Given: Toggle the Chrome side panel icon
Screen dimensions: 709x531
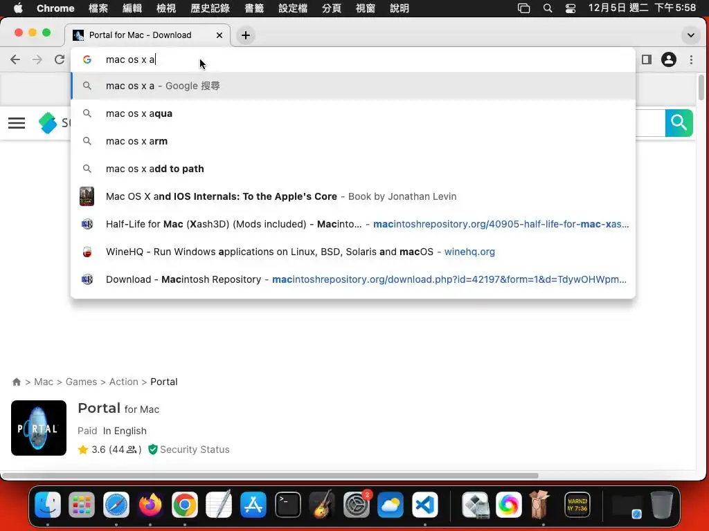Looking at the screenshot, I should (647, 59).
